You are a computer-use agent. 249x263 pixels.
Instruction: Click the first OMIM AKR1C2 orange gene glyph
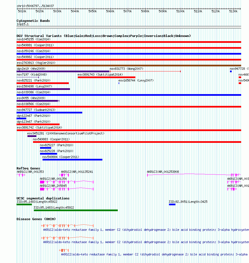click(67, 225)
